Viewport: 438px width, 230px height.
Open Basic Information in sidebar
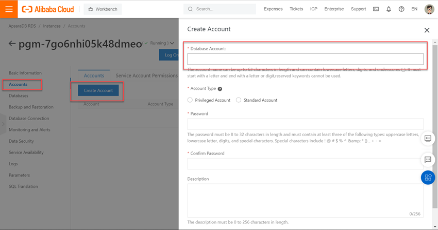tap(25, 73)
